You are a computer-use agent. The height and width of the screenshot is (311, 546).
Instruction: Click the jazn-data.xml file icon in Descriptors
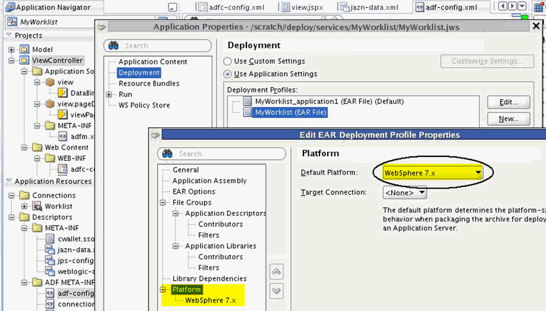click(x=50, y=249)
